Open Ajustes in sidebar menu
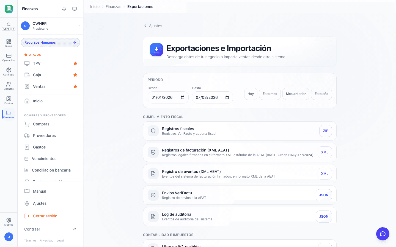This screenshot has height=247, width=396. (50, 203)
